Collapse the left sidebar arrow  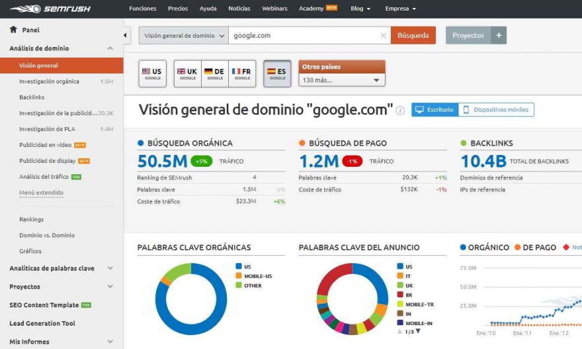coord(126,36)
